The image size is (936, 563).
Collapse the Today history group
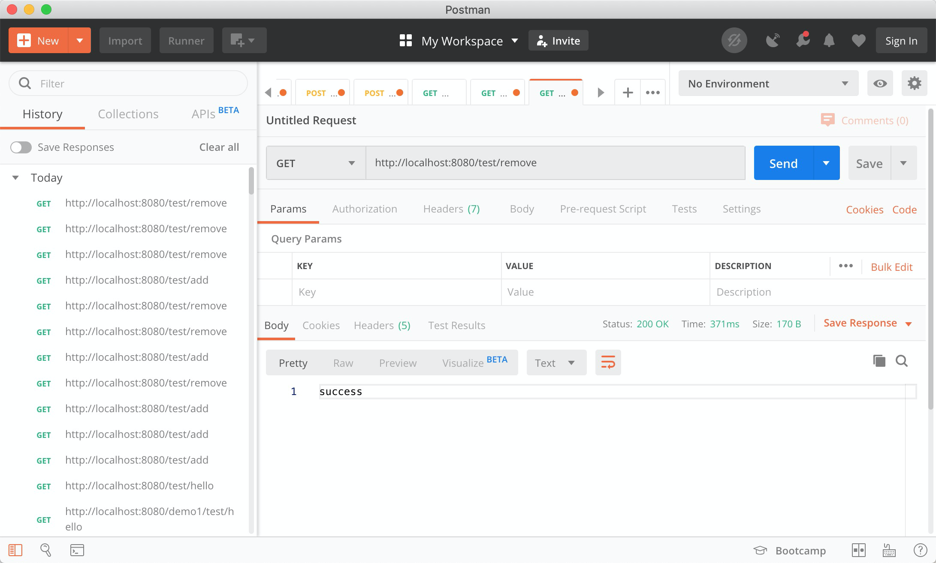(15, 177)
